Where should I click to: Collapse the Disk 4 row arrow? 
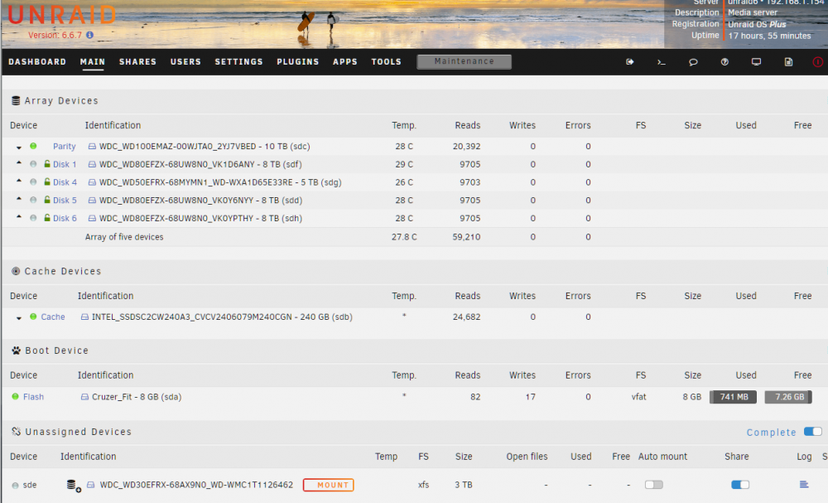(19, 181)
